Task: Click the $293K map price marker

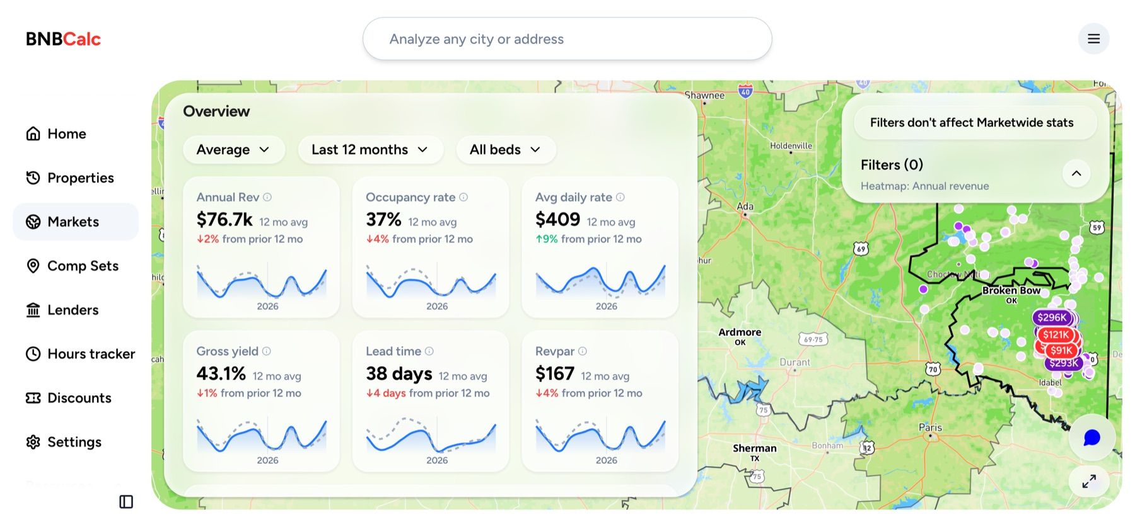Action: click(x=1064, y=363)
